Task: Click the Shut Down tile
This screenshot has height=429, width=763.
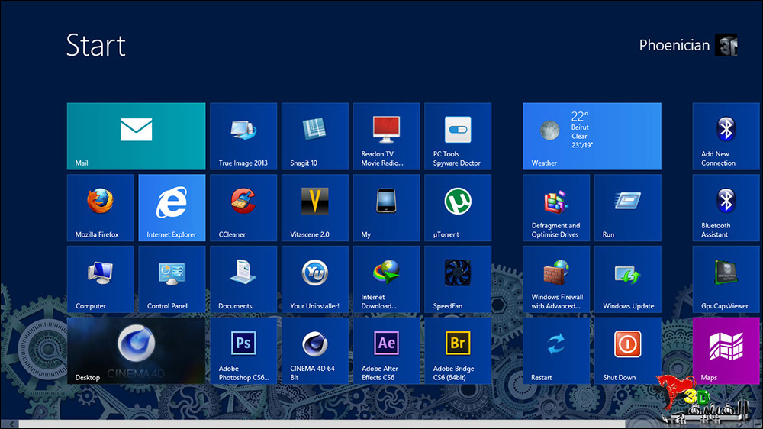Action: 628,350
